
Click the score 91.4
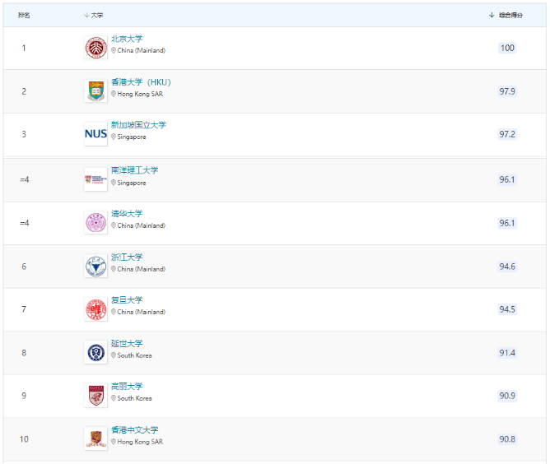tap(507, 353)
